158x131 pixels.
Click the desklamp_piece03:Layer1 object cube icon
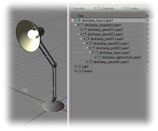90,43
